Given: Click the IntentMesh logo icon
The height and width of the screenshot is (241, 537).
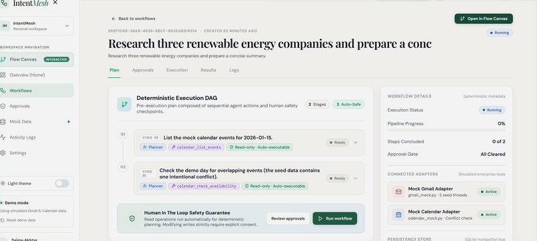Looking at the screenshot, I should (x=5, y=3).
